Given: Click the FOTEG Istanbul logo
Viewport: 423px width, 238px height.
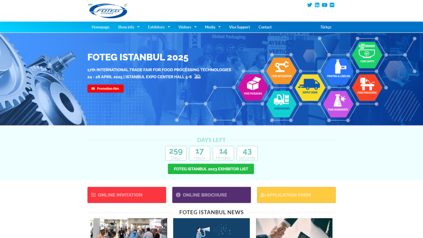Looking at the screenshot, I should (108, 11).
